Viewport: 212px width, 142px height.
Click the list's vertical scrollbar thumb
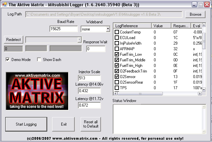[x=204, y=41]
